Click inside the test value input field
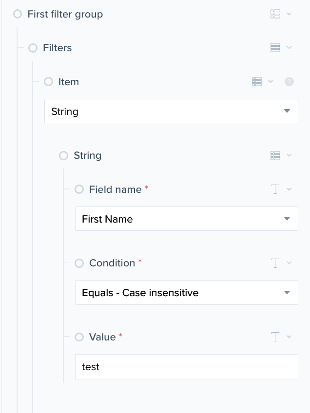This screenshot has height=413, width=310. pyautogui.click(x=186, y=367)
